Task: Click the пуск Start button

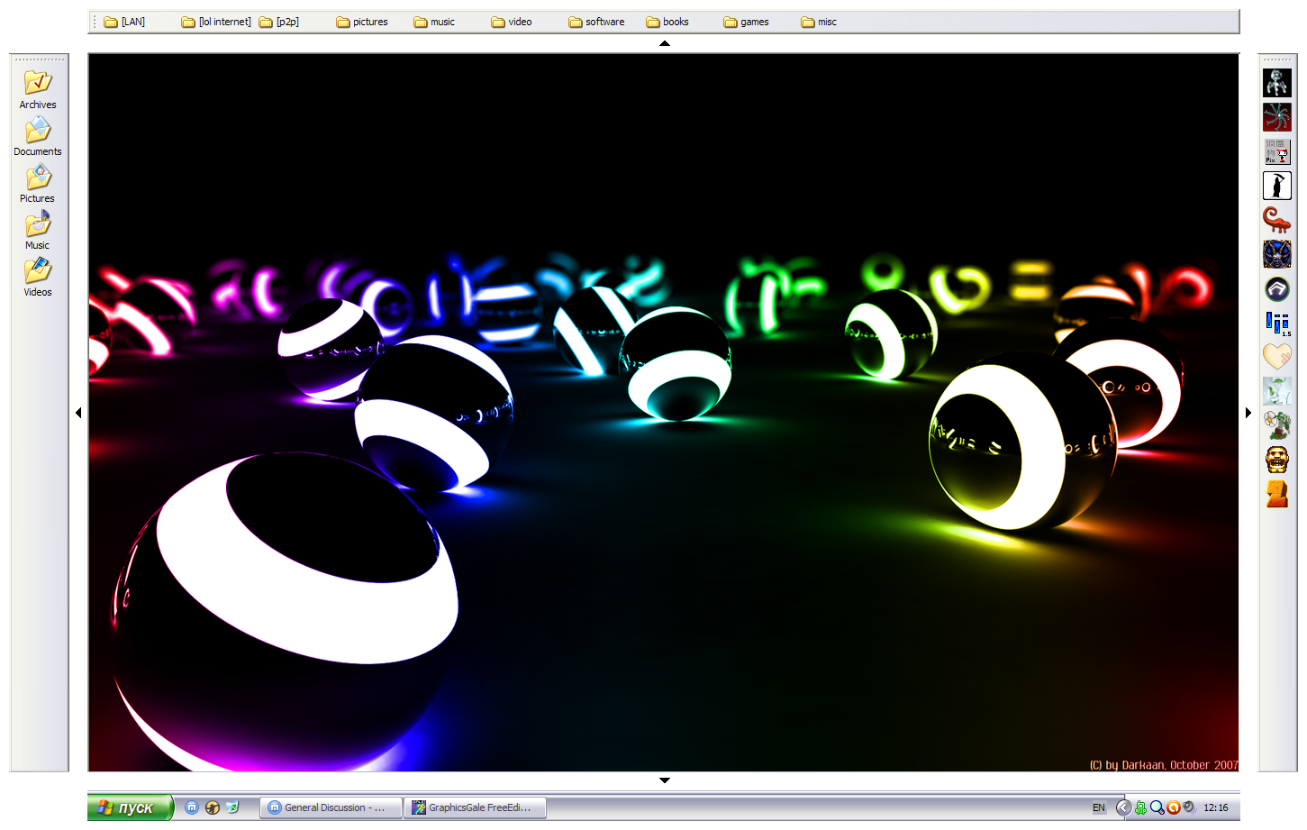Action: pos(129,807)
